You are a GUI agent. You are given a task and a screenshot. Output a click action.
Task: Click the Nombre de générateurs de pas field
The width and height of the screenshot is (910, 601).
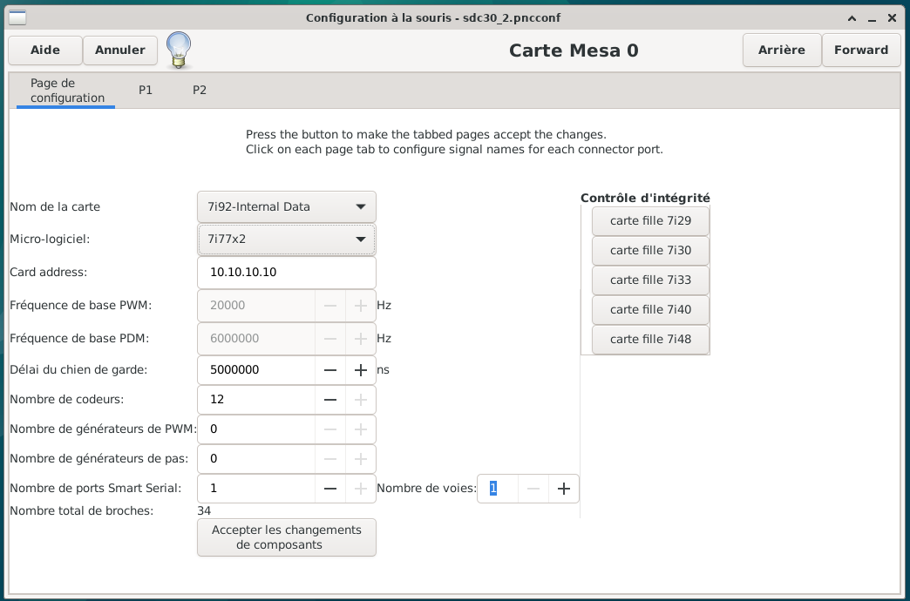coord(256,459)
